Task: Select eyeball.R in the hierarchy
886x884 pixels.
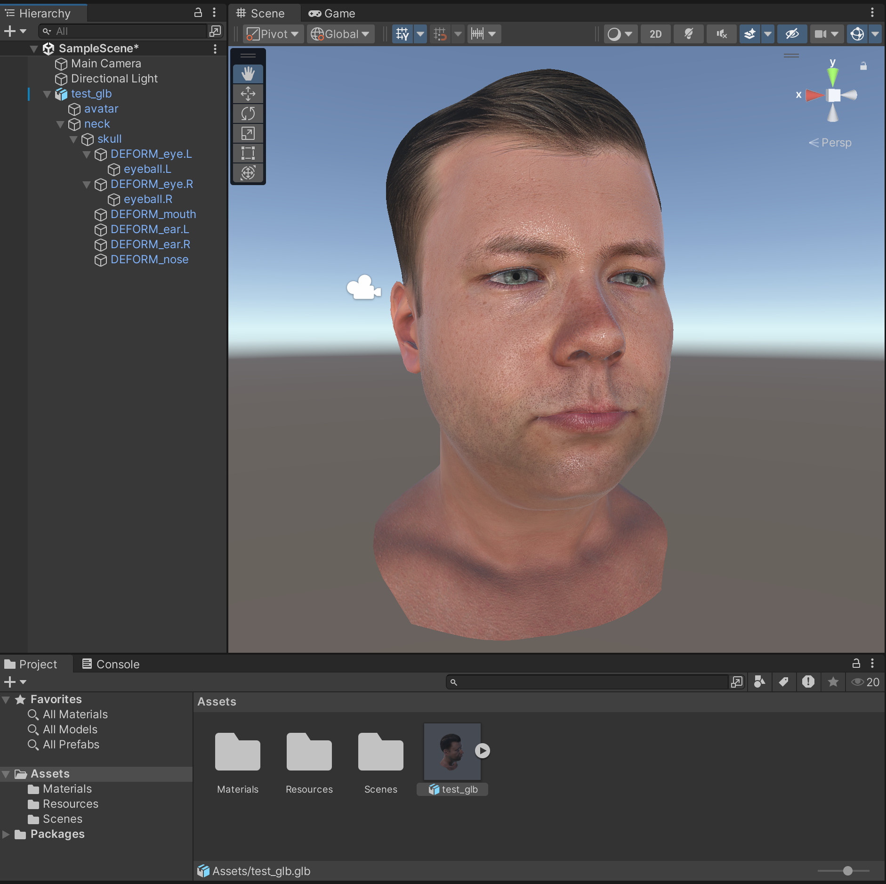Action: click(x=148, y=199)
